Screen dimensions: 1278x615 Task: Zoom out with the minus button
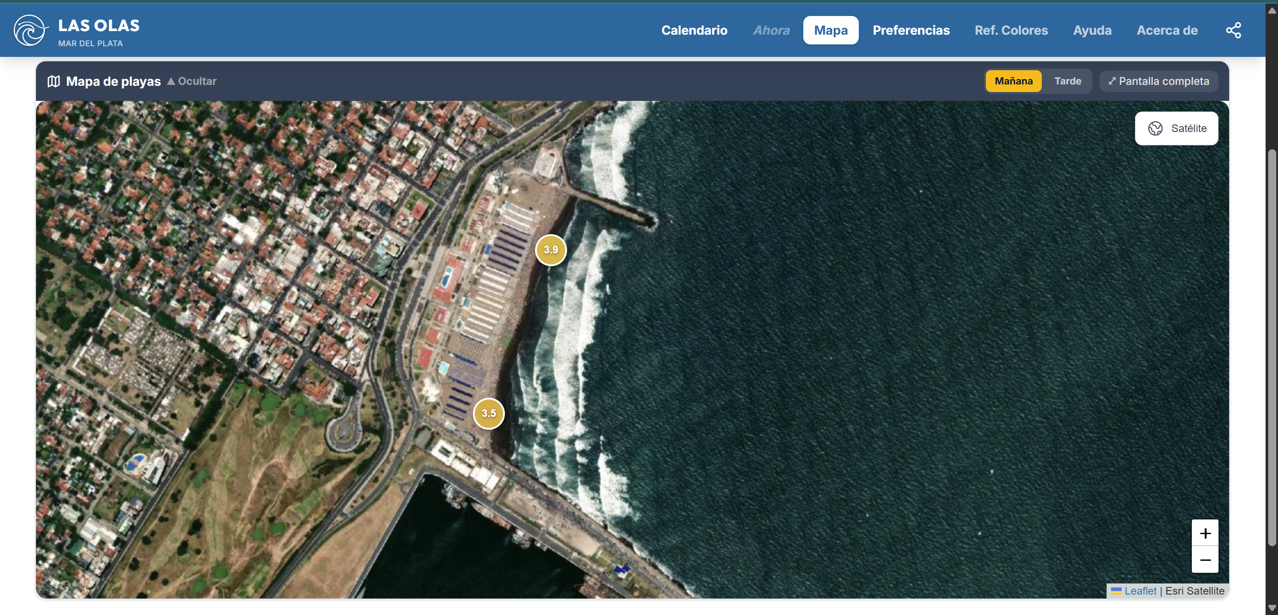pos(1205,560)
